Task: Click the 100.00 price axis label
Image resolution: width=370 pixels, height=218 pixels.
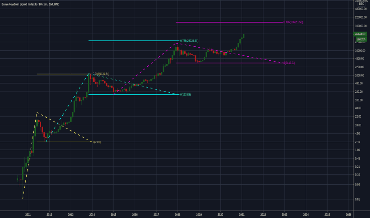Action: [359, 100]
